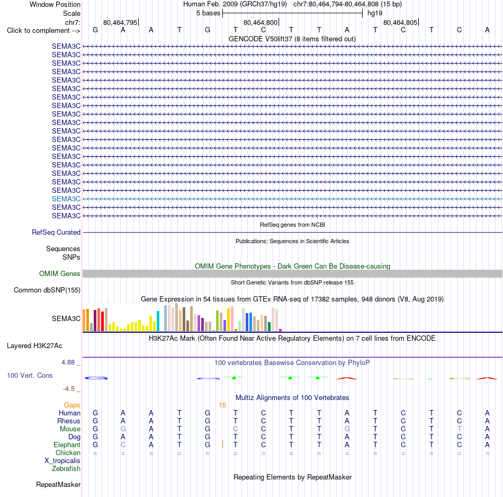Click the 'Scale' label
503x497 pixels.
pos(71,13)
